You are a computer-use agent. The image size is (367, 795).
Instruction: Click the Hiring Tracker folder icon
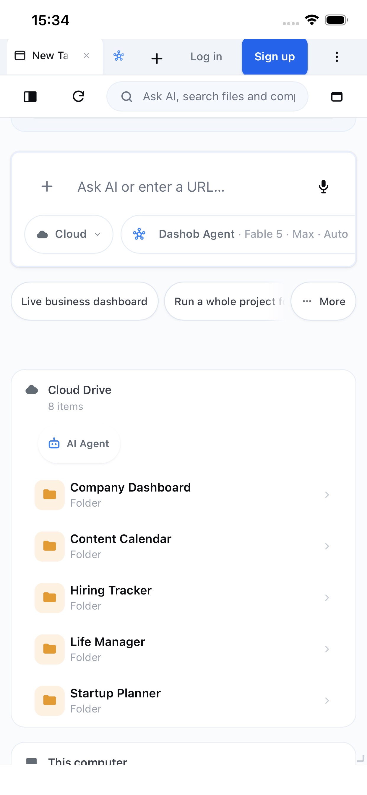pos(50,598)
